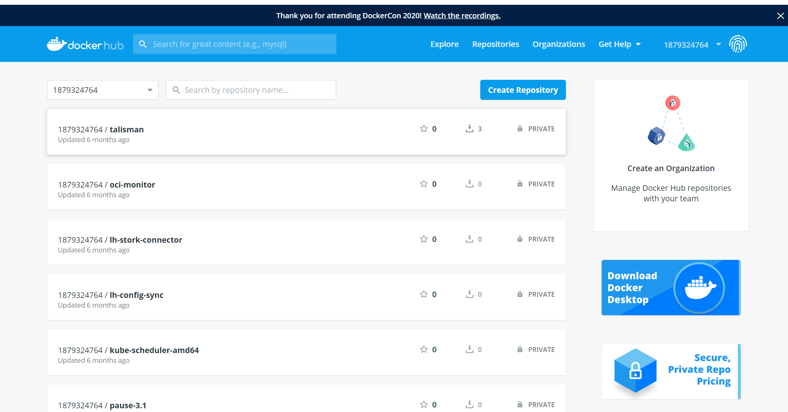Open the Organizations nav item
Image resolution: width=788 pixels, height=412 pixels.
[x=558, y=44]
